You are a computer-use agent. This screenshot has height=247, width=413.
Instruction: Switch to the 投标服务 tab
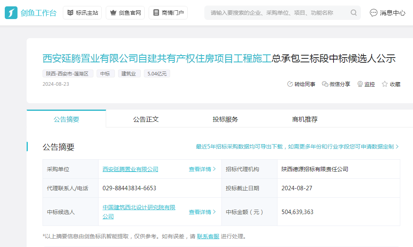(225, 119)
